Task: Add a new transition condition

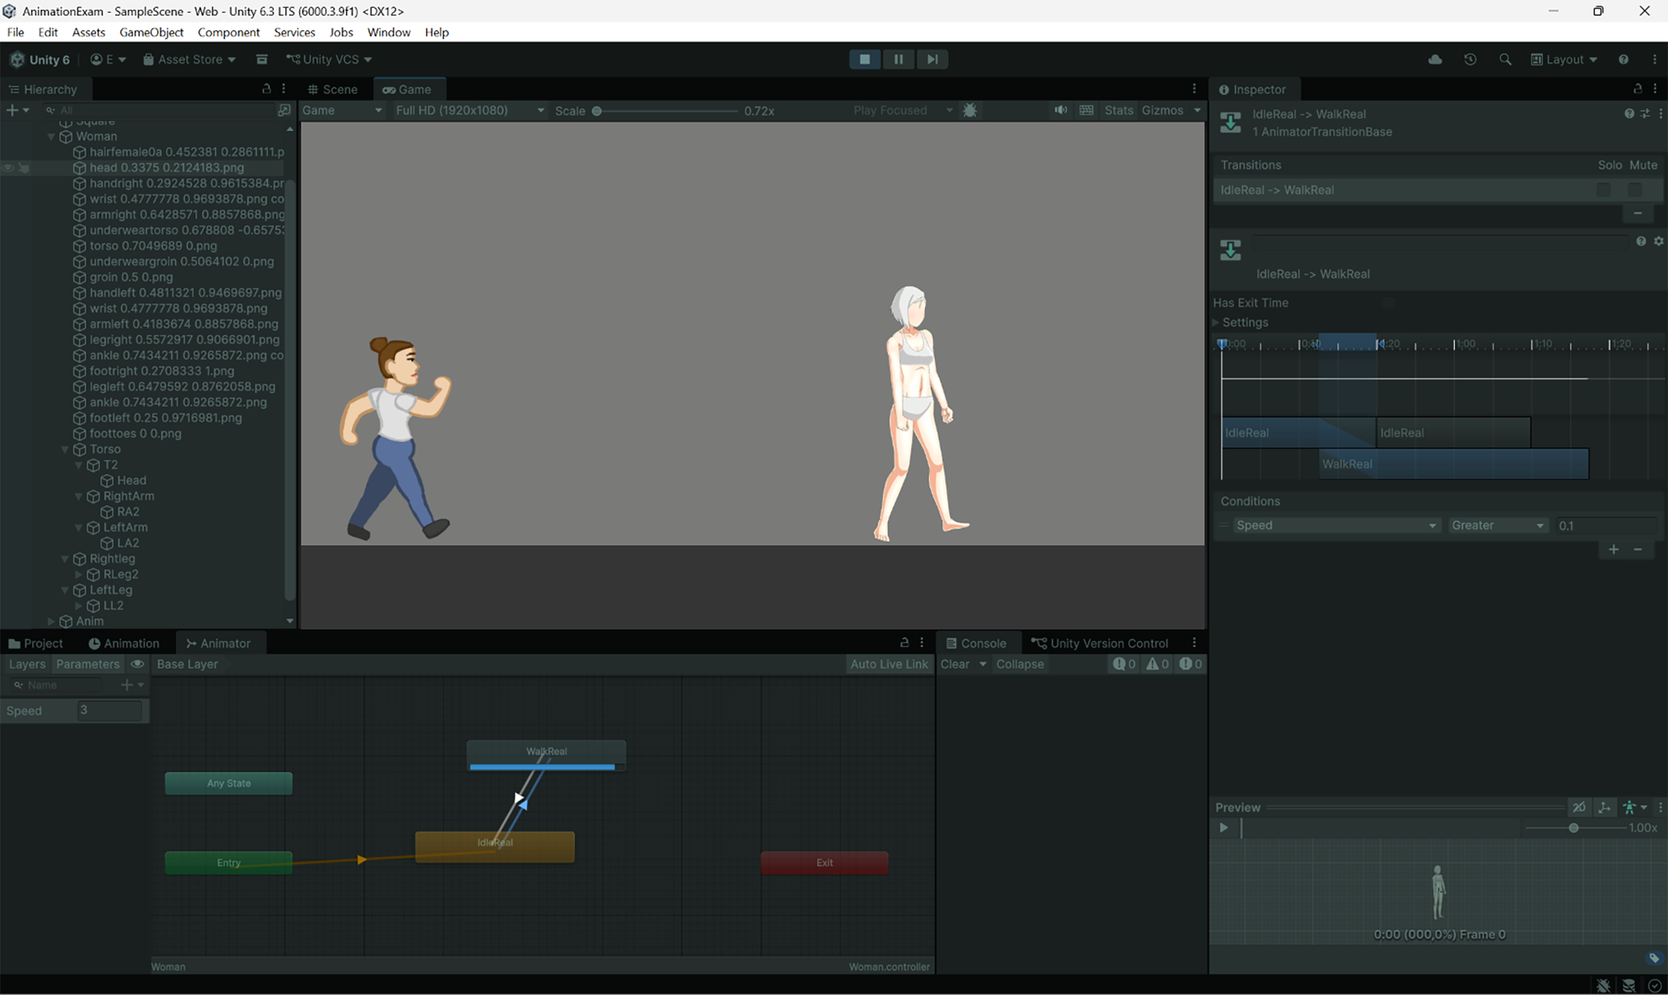Action: (1614, 550)
